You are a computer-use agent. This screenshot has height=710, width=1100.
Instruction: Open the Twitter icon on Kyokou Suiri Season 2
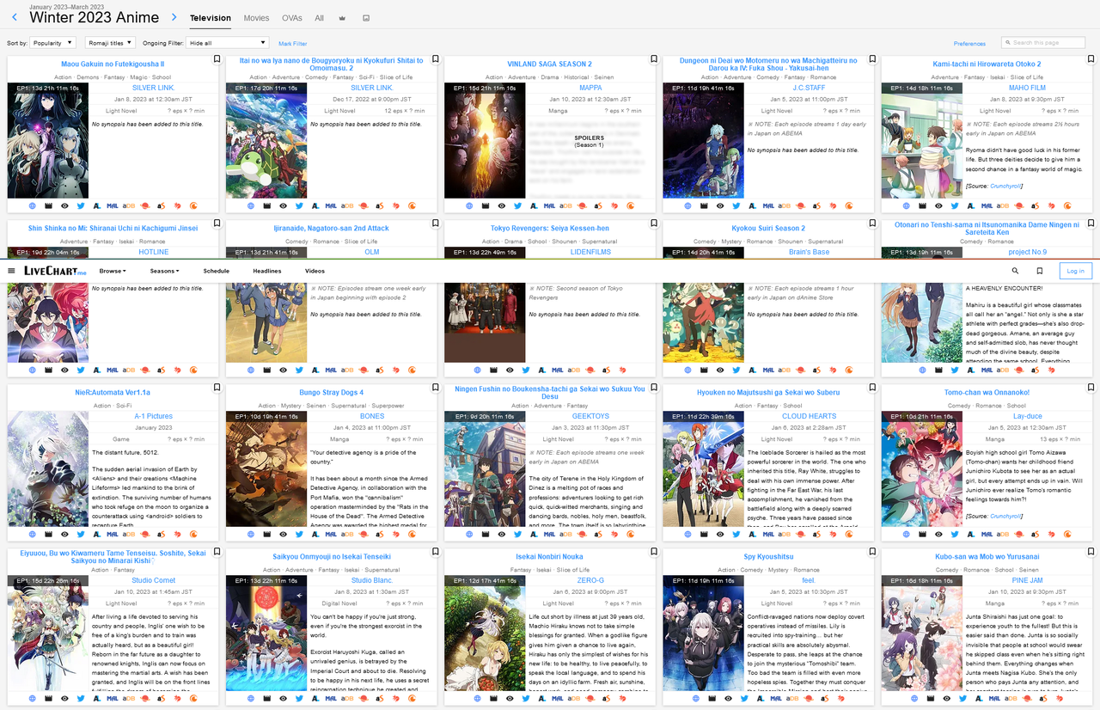736,370
